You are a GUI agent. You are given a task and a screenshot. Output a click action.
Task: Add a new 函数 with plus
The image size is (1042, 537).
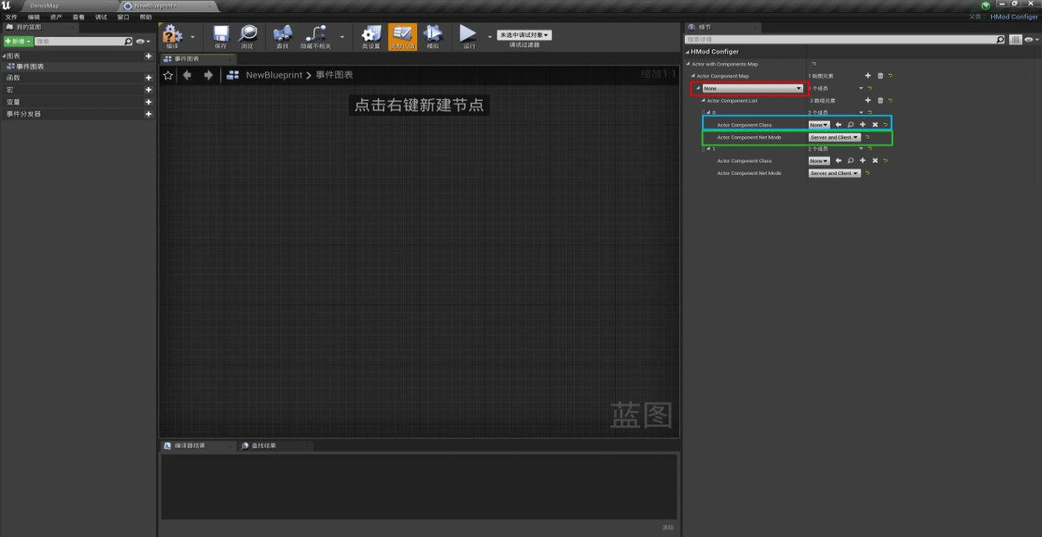pos(149,78)
